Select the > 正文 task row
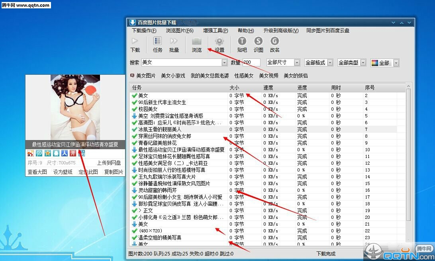 click(264, 210)
